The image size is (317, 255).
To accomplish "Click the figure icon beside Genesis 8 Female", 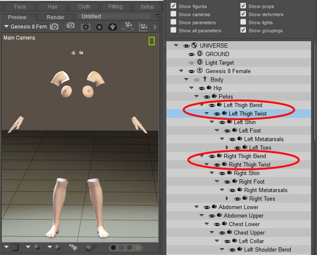I will click(x=200, y=71).
